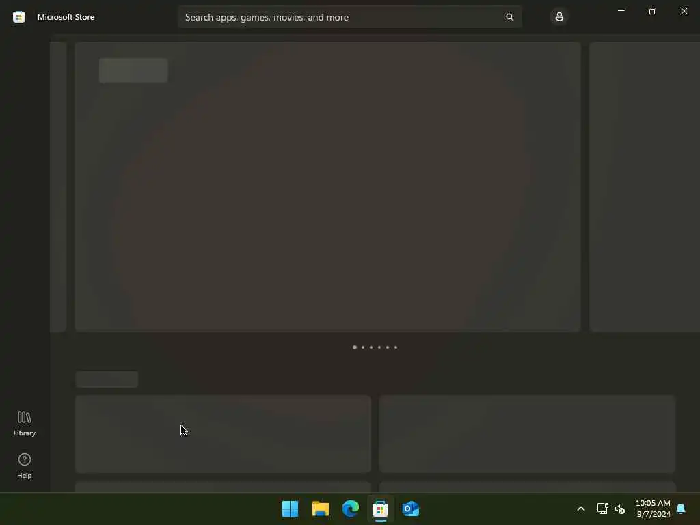Image resolution: width=700 pixels, height=525 pixels.
Task: Open the clock showing 10:05 AM
Action: click(x=653, y=509)
